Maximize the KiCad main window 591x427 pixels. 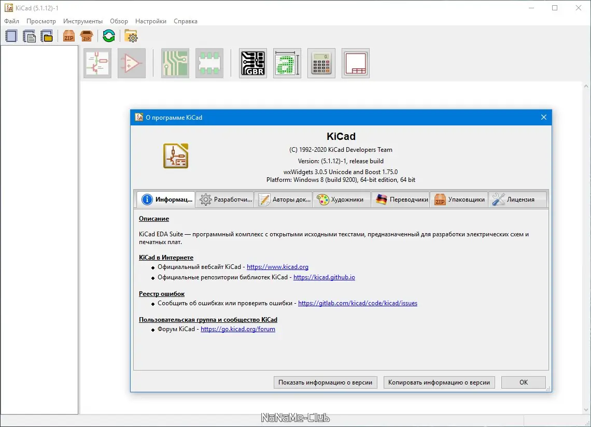point(554,8)
